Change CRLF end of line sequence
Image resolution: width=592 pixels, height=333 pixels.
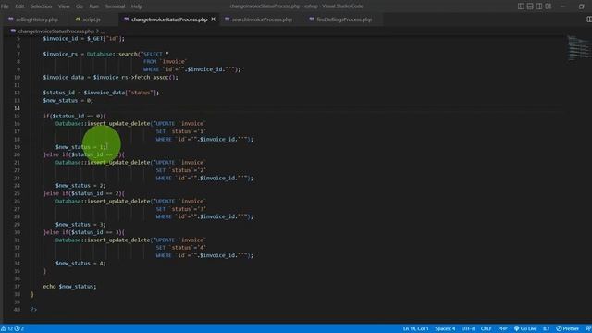(487, 329)
